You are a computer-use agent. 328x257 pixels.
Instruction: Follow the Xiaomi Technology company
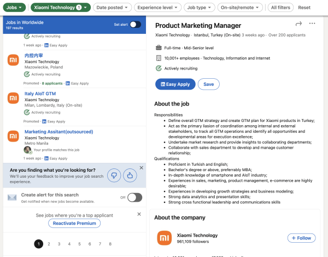click(x=301, y=238)
